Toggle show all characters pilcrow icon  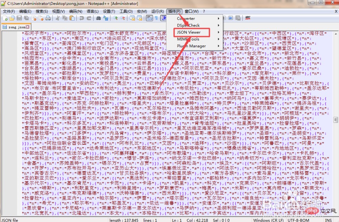coord(156,18)
